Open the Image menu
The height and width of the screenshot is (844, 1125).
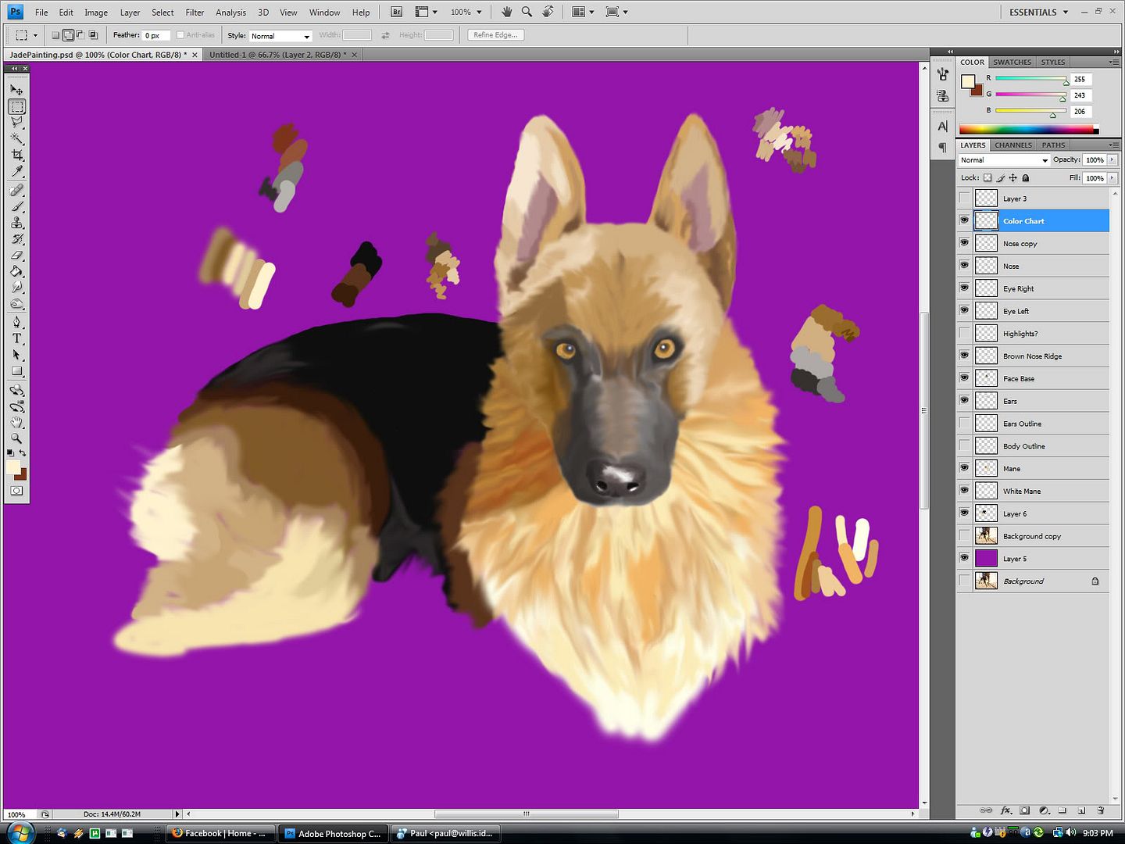click(x=96, y=13)
